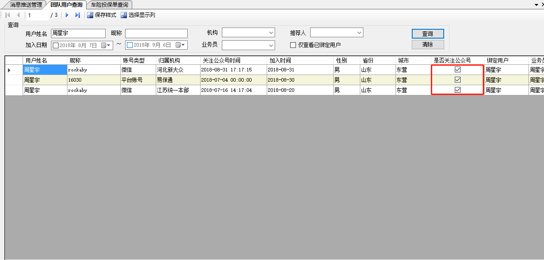The width and height of the screenshot is (544, 260).
Task: Sort by the 昵称 column header
Action: coord(94,60)
